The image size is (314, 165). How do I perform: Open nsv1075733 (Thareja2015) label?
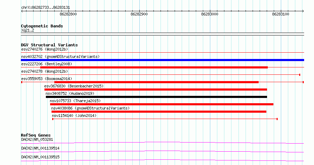click(x=75, y=101)
